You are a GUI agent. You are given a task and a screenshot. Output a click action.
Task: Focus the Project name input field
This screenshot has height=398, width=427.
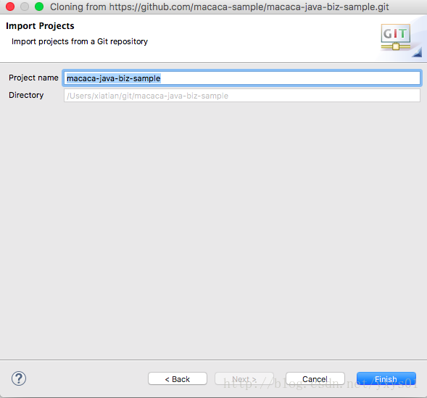[242, 78]
